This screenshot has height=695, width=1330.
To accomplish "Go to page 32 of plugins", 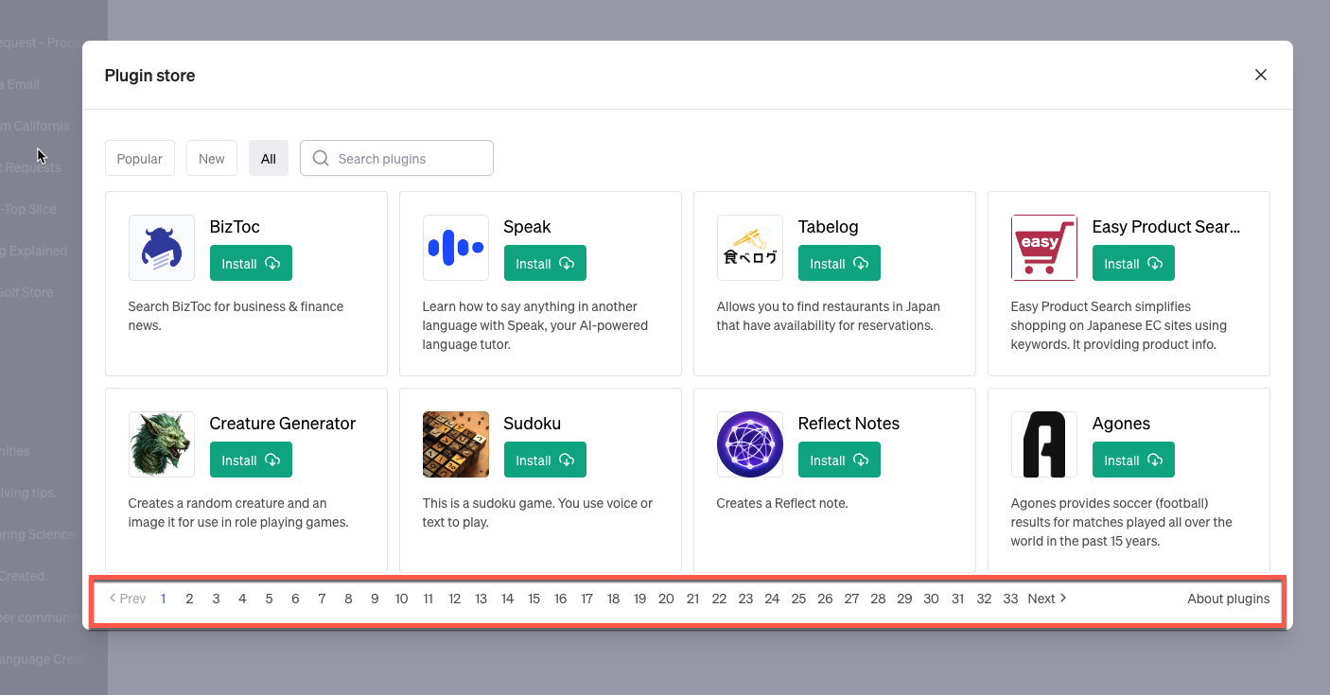I will tap(984, 599).
